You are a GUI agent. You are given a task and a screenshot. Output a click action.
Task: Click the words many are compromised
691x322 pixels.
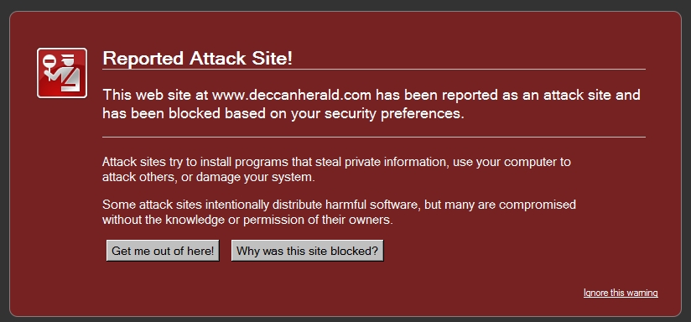510,205
